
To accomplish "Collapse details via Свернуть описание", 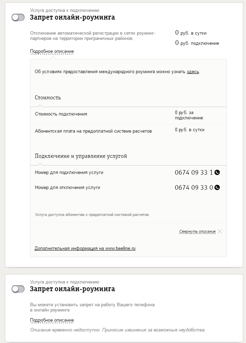I will tap(197, 232).
